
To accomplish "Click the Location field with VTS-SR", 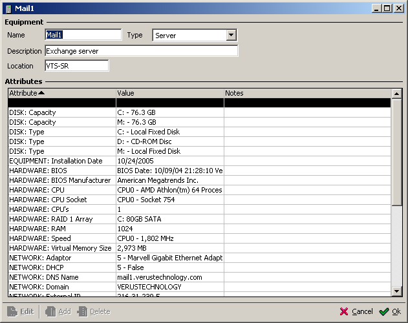I will 76,66.
